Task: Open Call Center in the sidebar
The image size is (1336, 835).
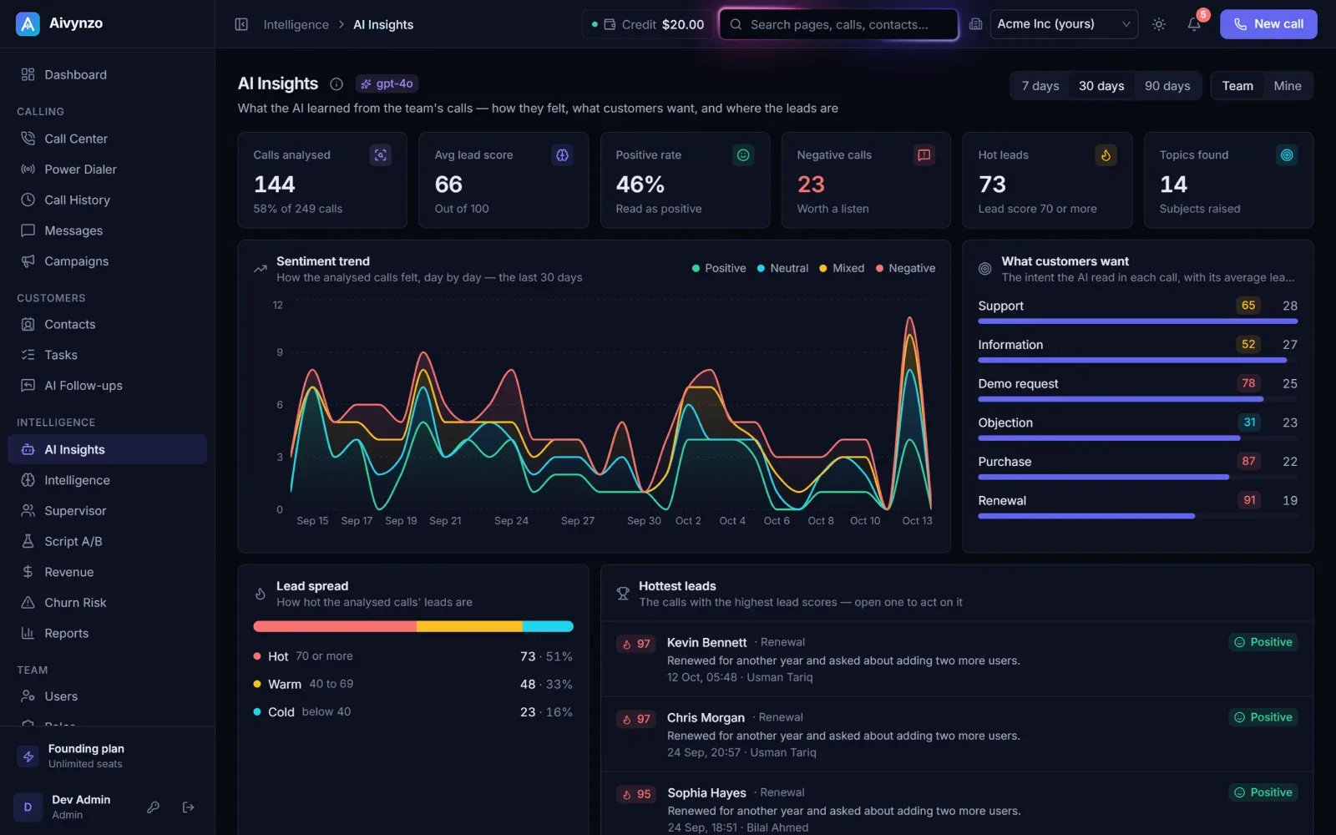Action: (107, 139)
